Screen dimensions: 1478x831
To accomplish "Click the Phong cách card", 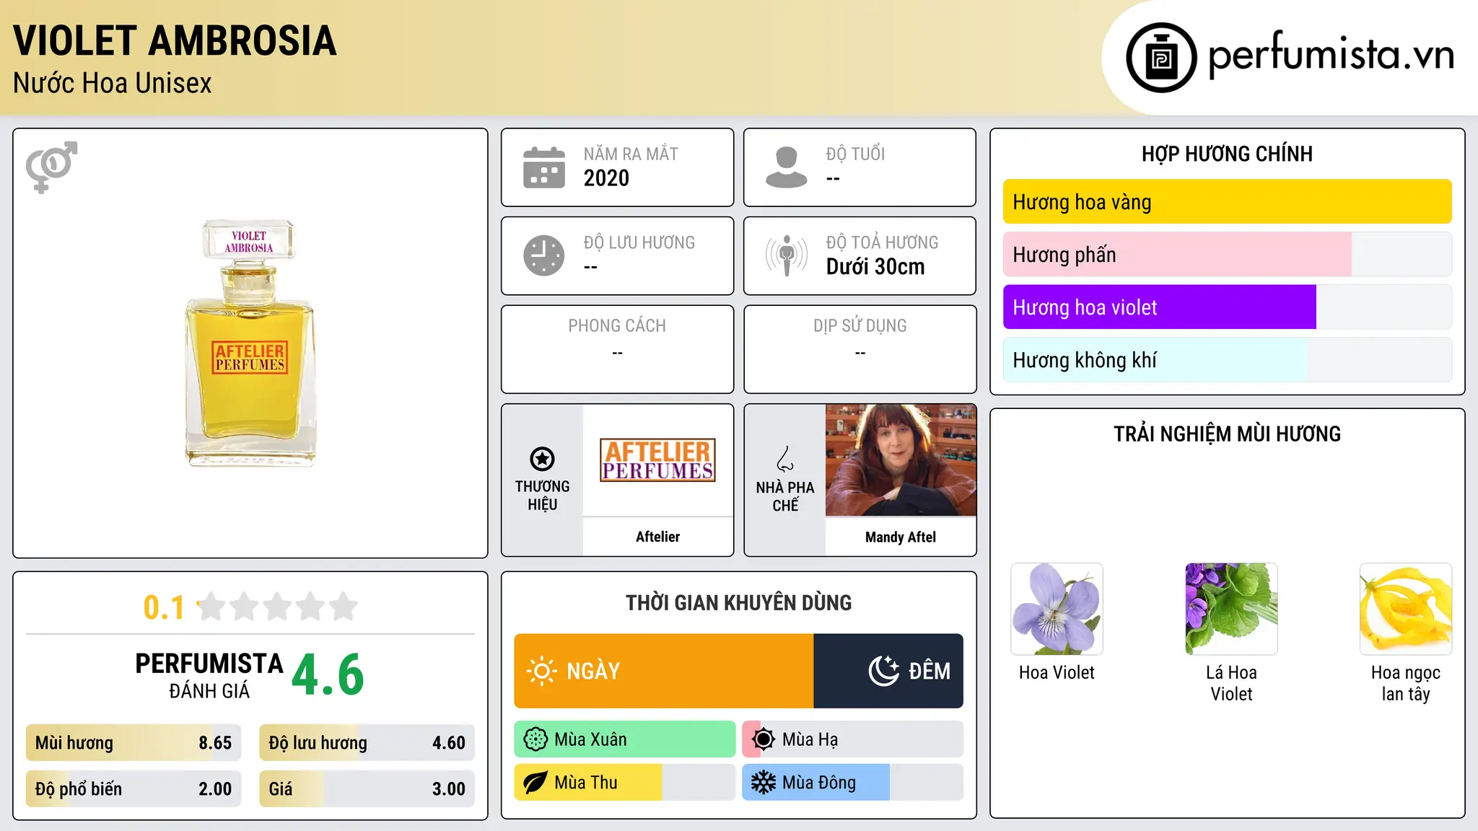I will pyautogui.click(x=617, y=349).
